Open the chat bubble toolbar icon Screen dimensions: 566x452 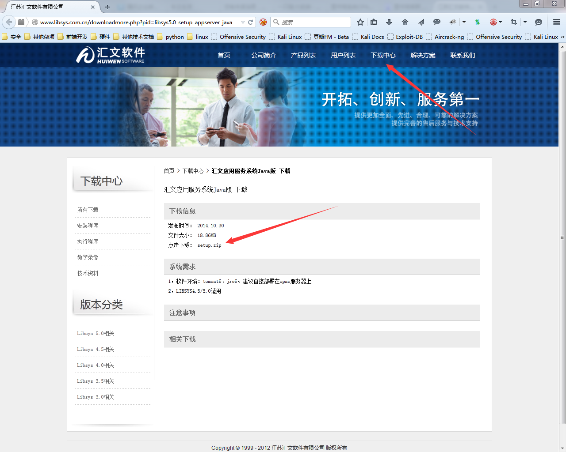point(437,22)
